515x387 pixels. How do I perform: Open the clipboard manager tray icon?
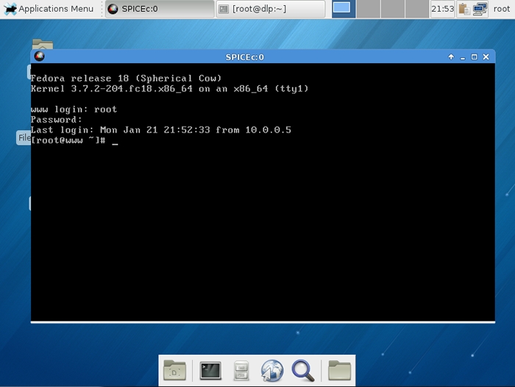(464, 9)
